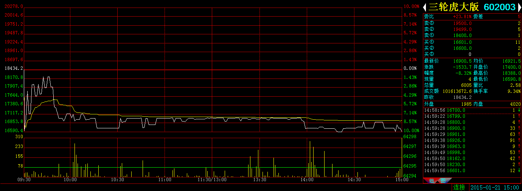Click the 20278.0 price axis label
Image resolution: width=522 pixels, height=191 pixels.
point(14,6)
